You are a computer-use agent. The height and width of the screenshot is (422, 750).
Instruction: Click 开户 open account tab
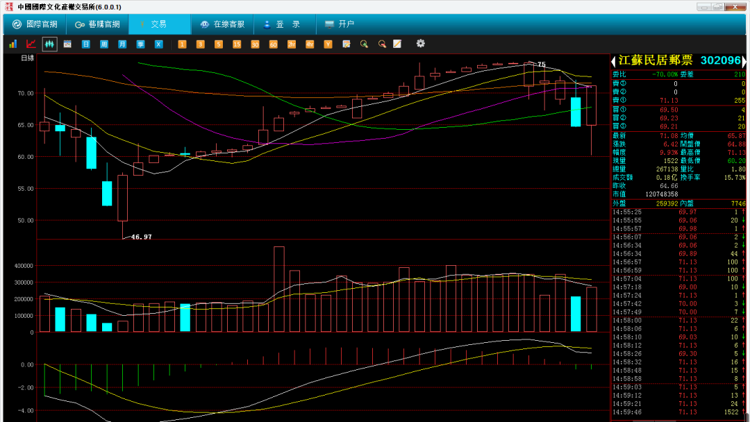pyautogui.click(x=339, y=24)
